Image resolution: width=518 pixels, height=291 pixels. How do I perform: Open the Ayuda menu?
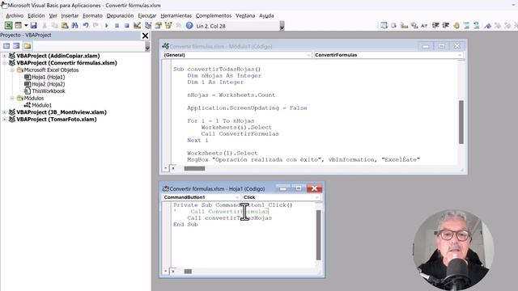(266, 15)
